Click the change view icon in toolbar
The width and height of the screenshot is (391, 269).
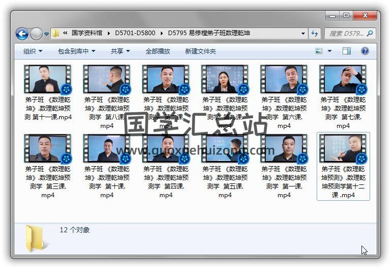(x=319, y=51)
